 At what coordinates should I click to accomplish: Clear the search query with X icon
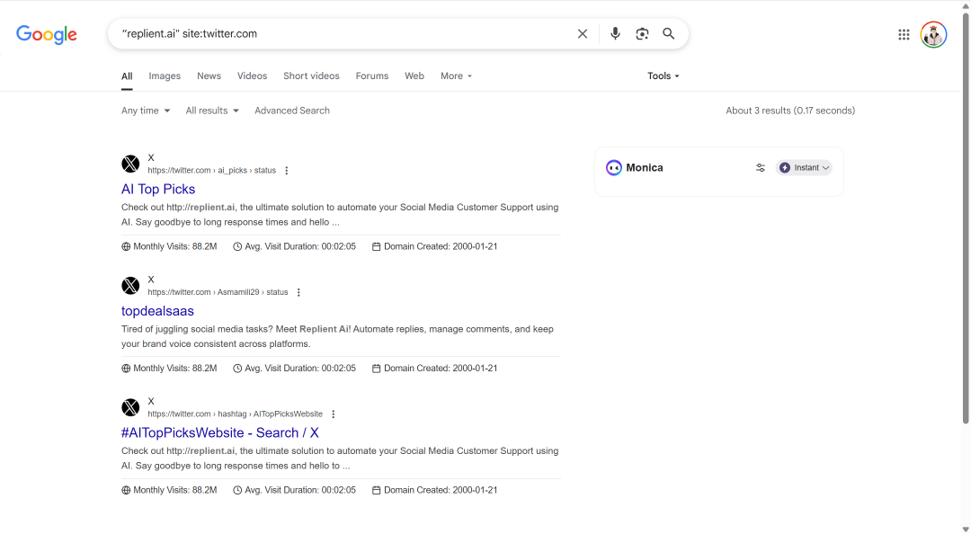pyautogui.click(x=582, y=34)
